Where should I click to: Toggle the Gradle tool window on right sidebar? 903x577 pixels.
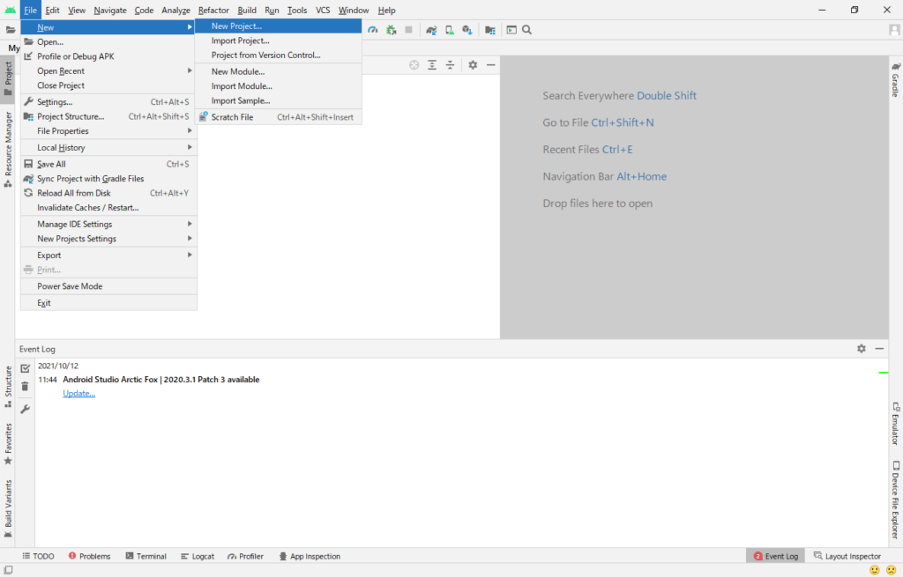(895, 79)
